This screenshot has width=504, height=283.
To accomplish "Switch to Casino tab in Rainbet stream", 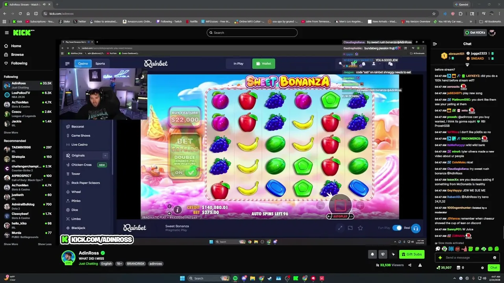I will tap(83, 64).
